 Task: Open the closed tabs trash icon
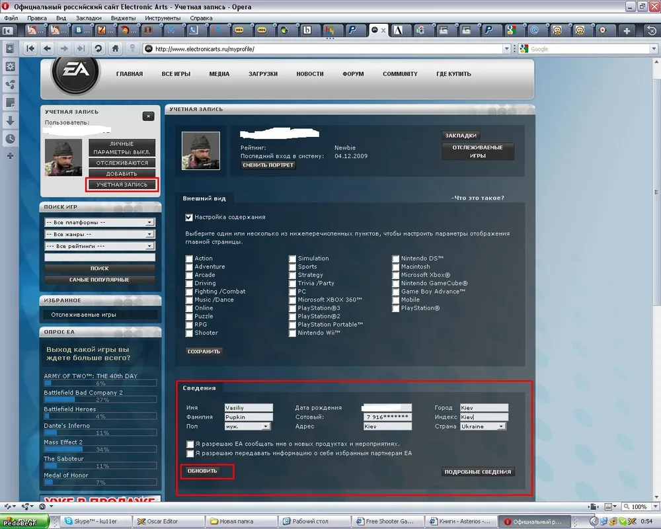point(650,30)
